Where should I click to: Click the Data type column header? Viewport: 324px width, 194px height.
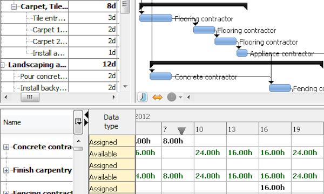(x=112, y=122)
